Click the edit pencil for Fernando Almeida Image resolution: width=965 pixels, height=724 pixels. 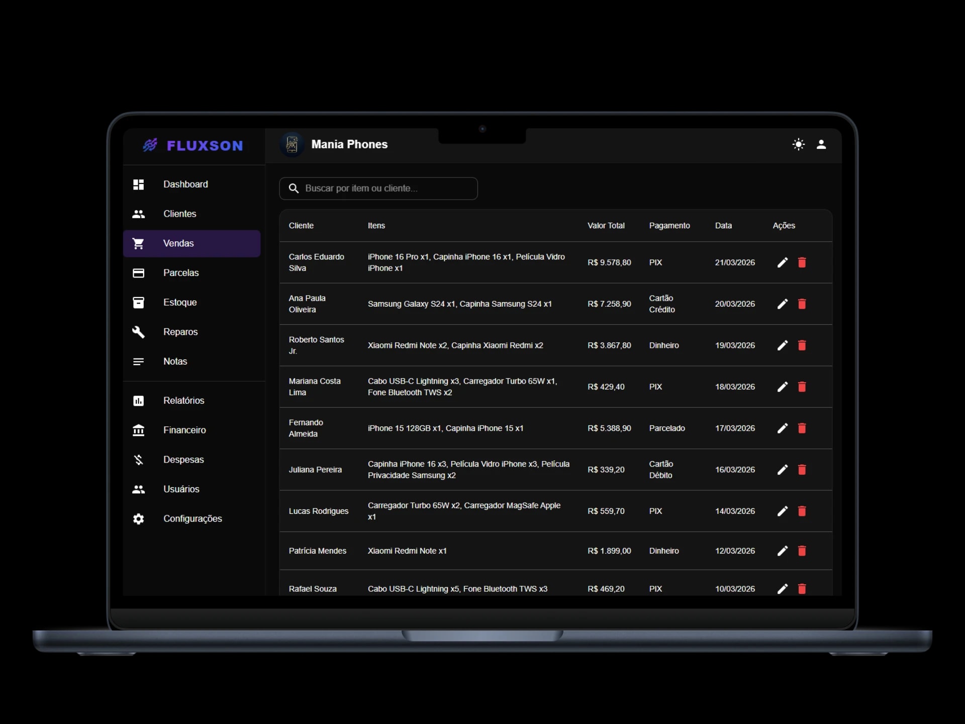782,428
